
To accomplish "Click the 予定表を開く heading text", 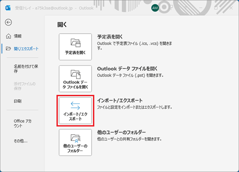I will (x=110, y=37).
